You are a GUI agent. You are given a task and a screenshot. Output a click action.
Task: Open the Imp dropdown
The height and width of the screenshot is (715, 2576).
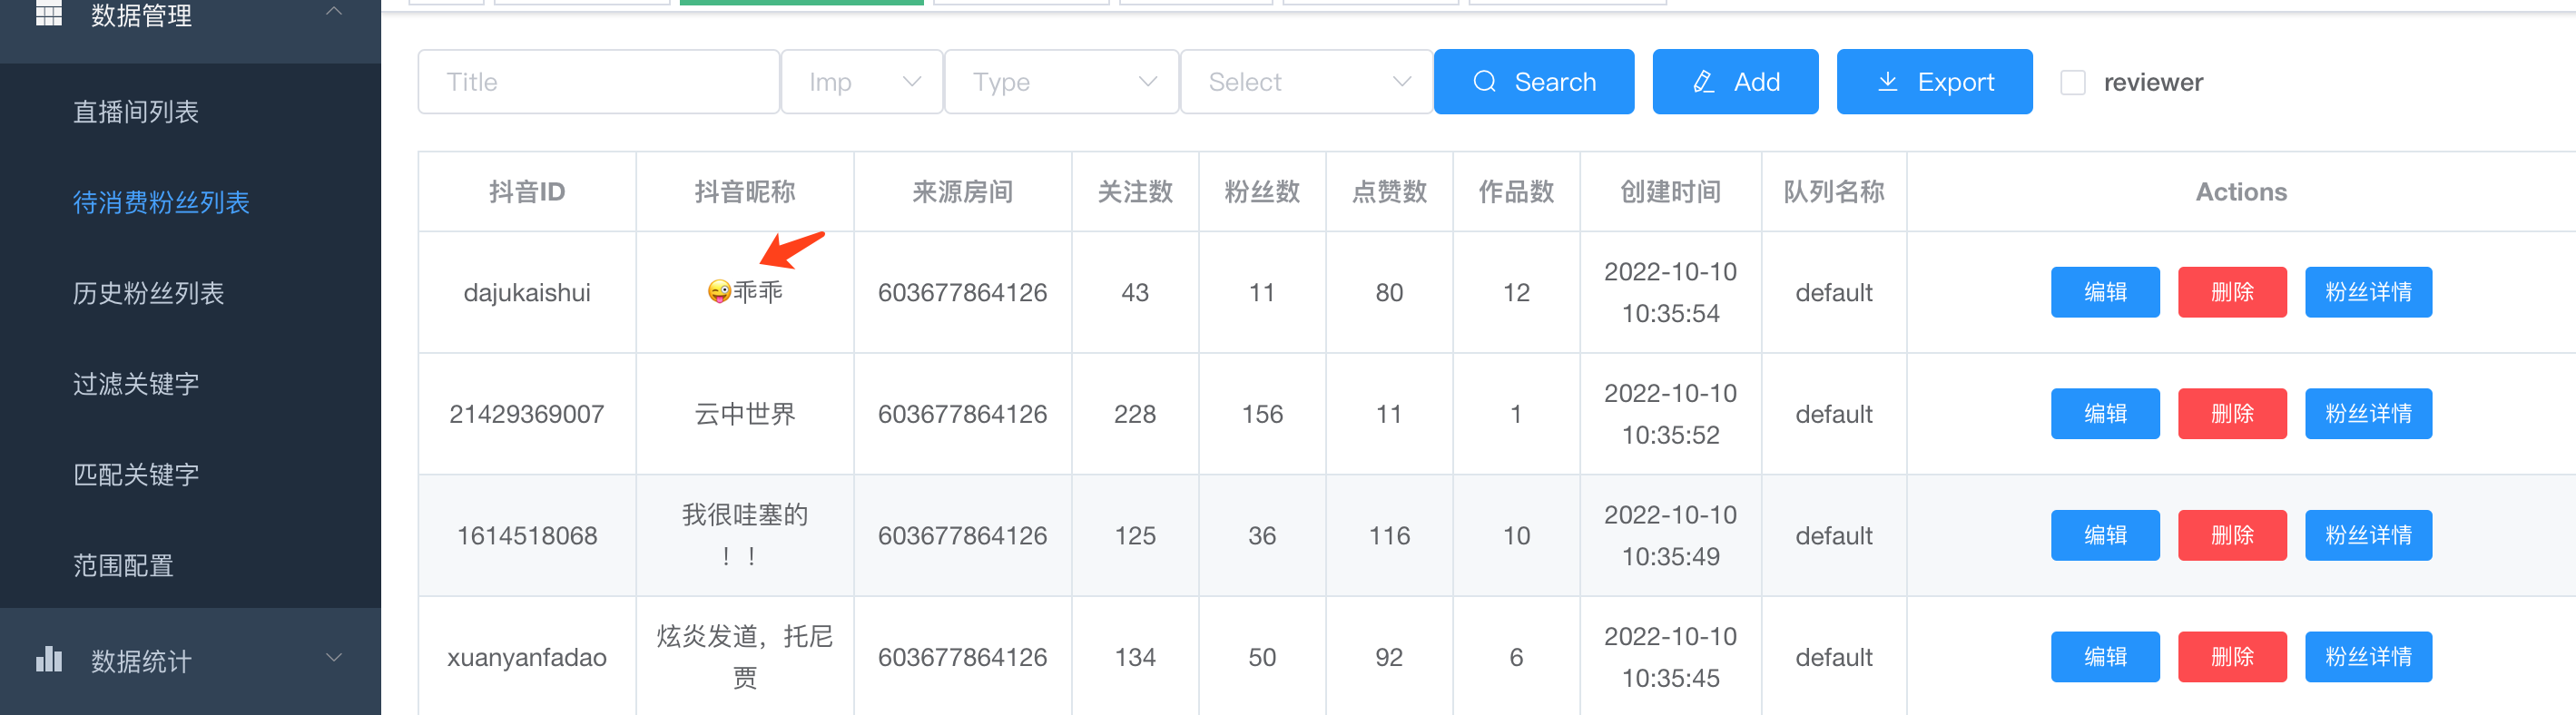[861, 82]
